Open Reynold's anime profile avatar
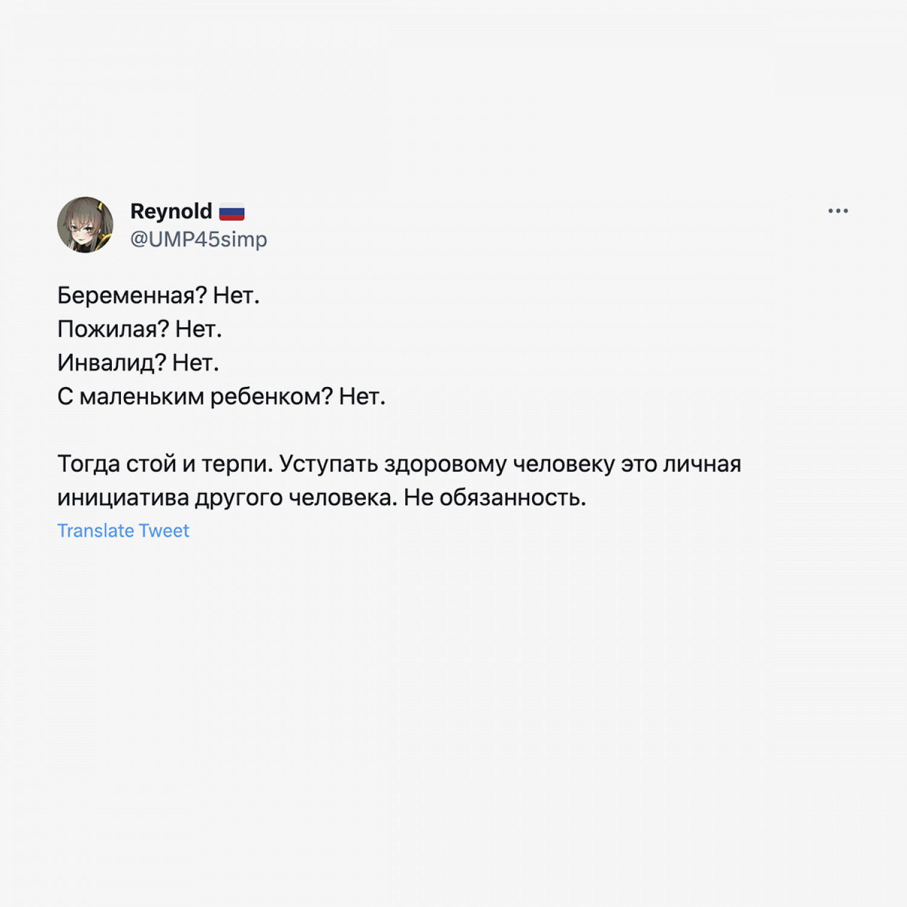This screenshot has height=907, width=907. click(x=85, y=225)
